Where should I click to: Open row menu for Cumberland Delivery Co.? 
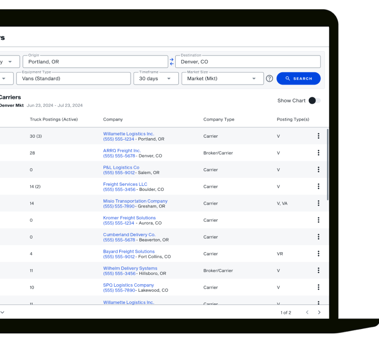click(318, 237)
